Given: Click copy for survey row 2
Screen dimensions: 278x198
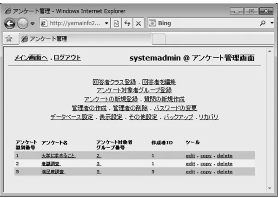Looking at the screenshot, I should 206,164.
